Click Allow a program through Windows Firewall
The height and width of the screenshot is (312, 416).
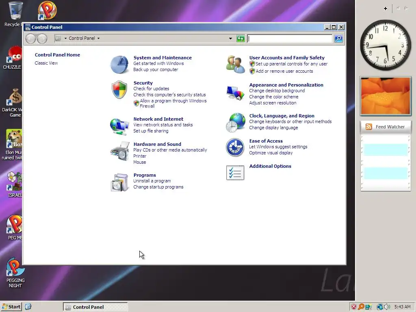click(x=173, y=104)
